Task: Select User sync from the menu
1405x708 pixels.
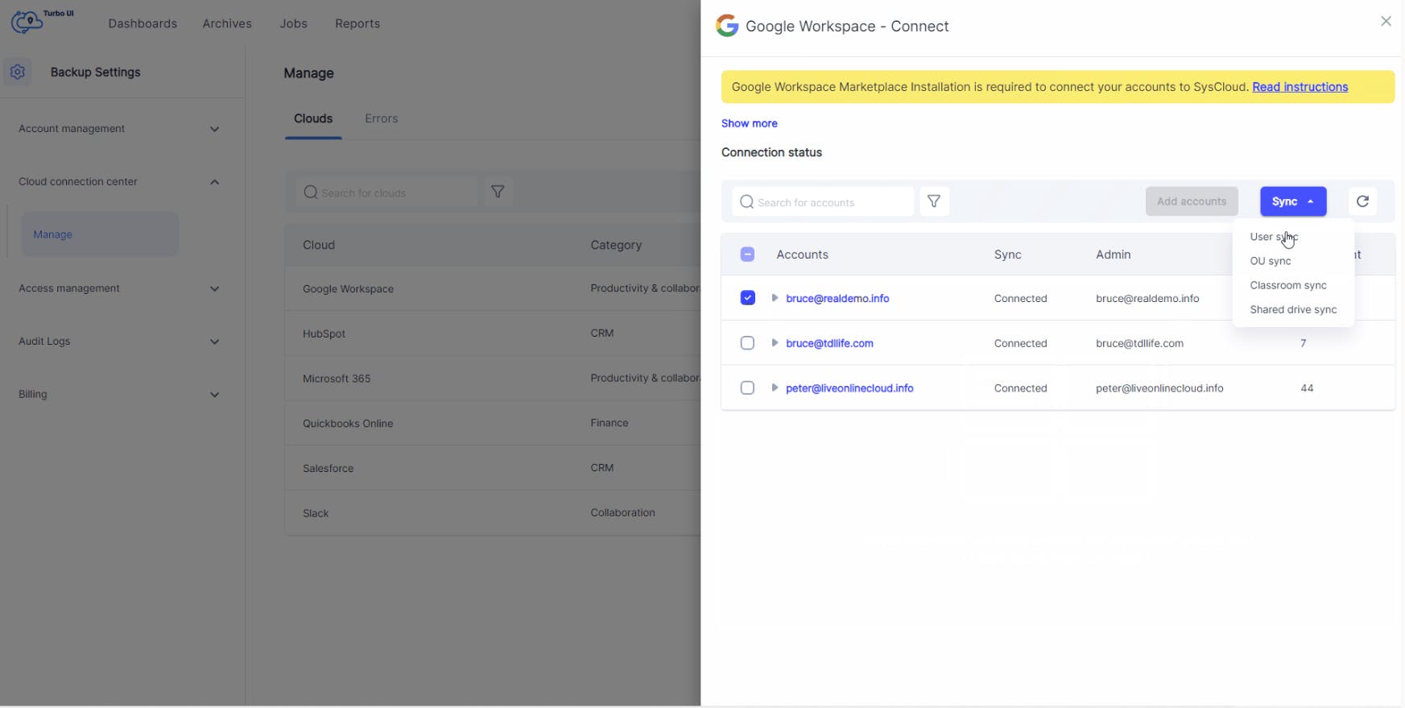Action: pos(1273,237)
